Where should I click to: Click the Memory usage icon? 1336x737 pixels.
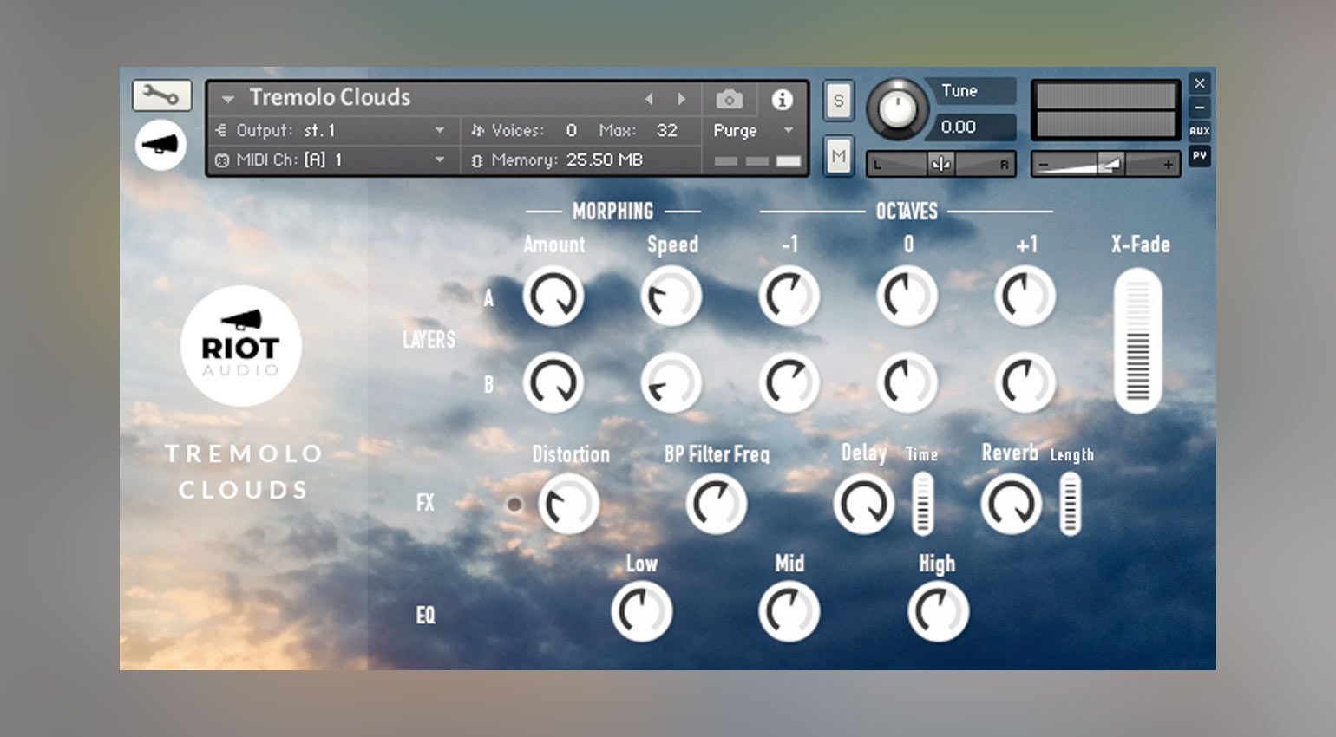point(476,160)
